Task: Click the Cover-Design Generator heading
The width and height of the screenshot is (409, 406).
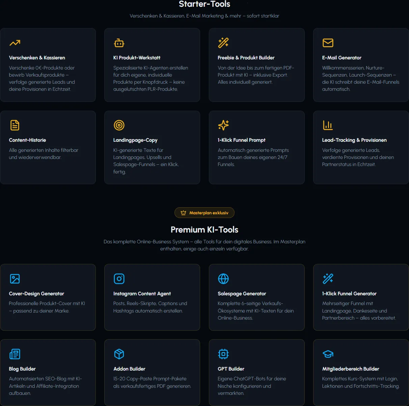Action: click(36, 294)
